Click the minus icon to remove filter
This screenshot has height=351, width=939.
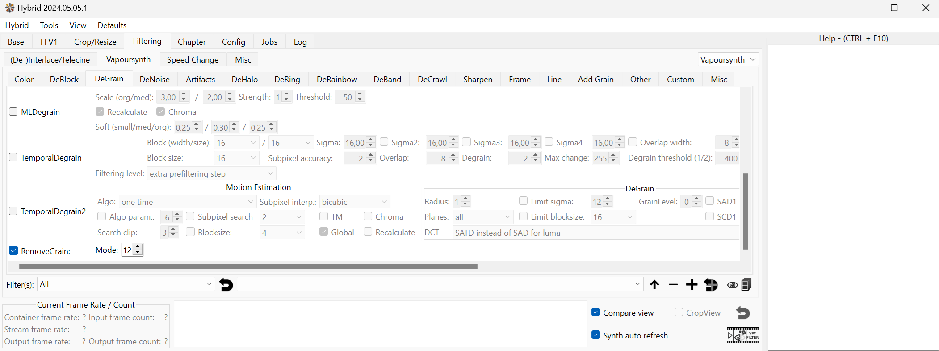pyautogui.click(x=673, y=284)
